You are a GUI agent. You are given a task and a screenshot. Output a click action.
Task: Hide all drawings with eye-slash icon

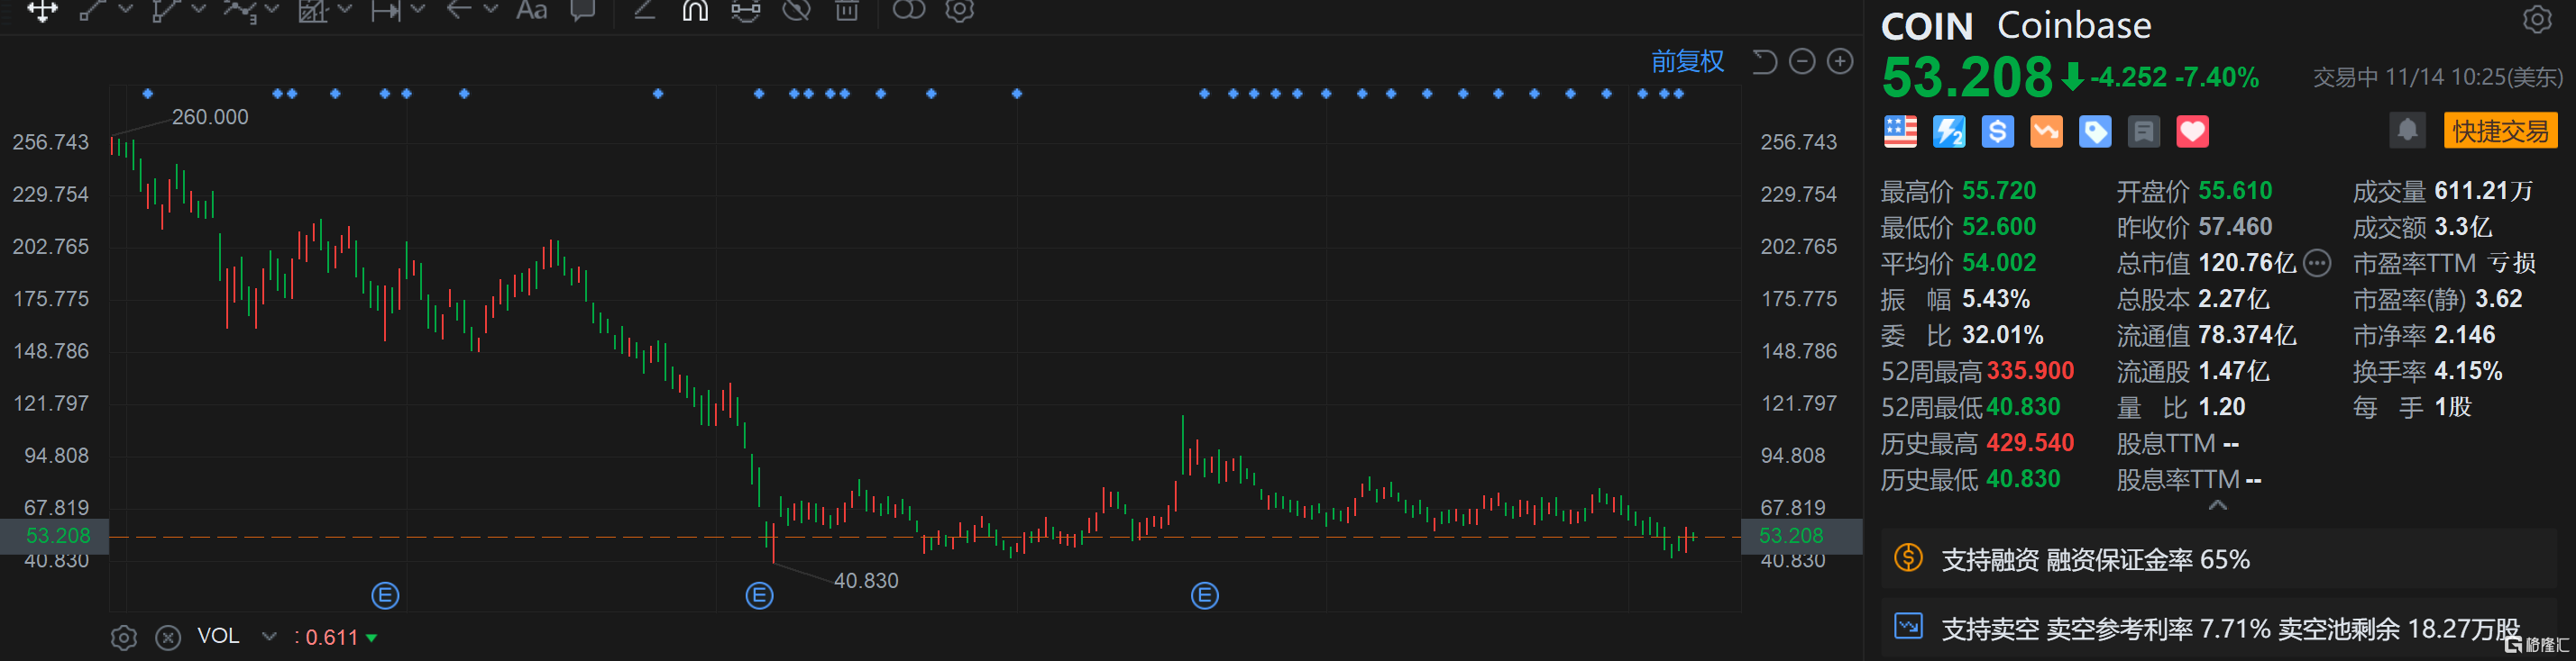tap(796, 10)
